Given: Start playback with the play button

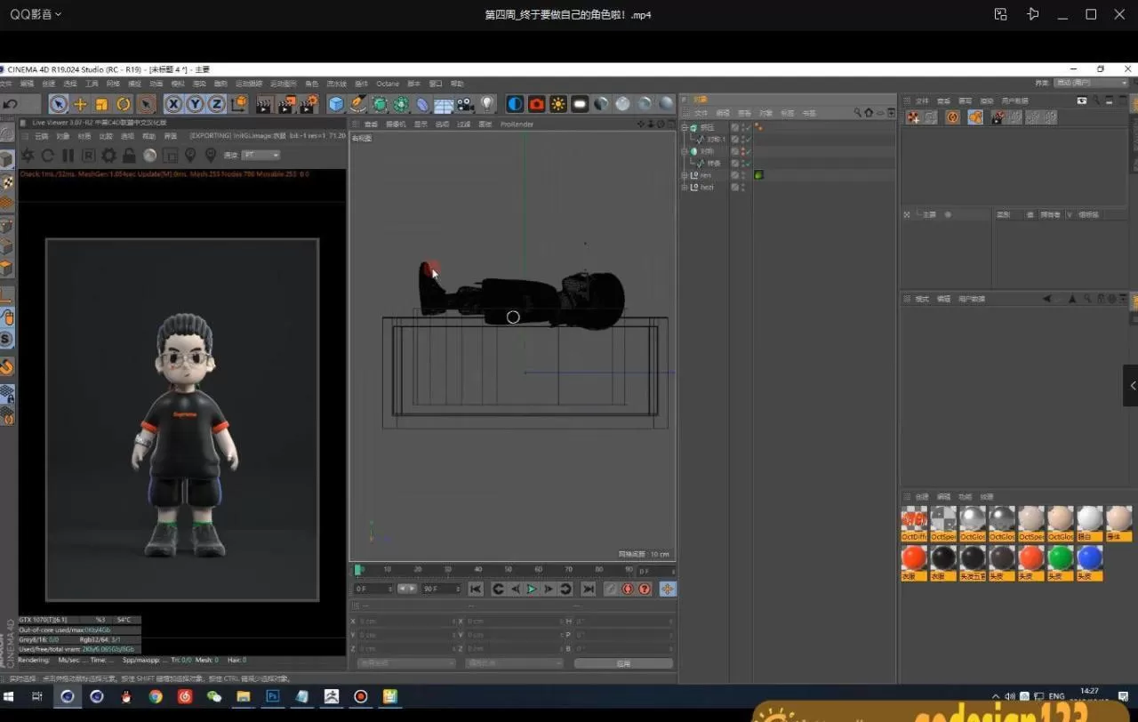Looking at the screenshot, I should pyautogui.click(x=531, y=589).
